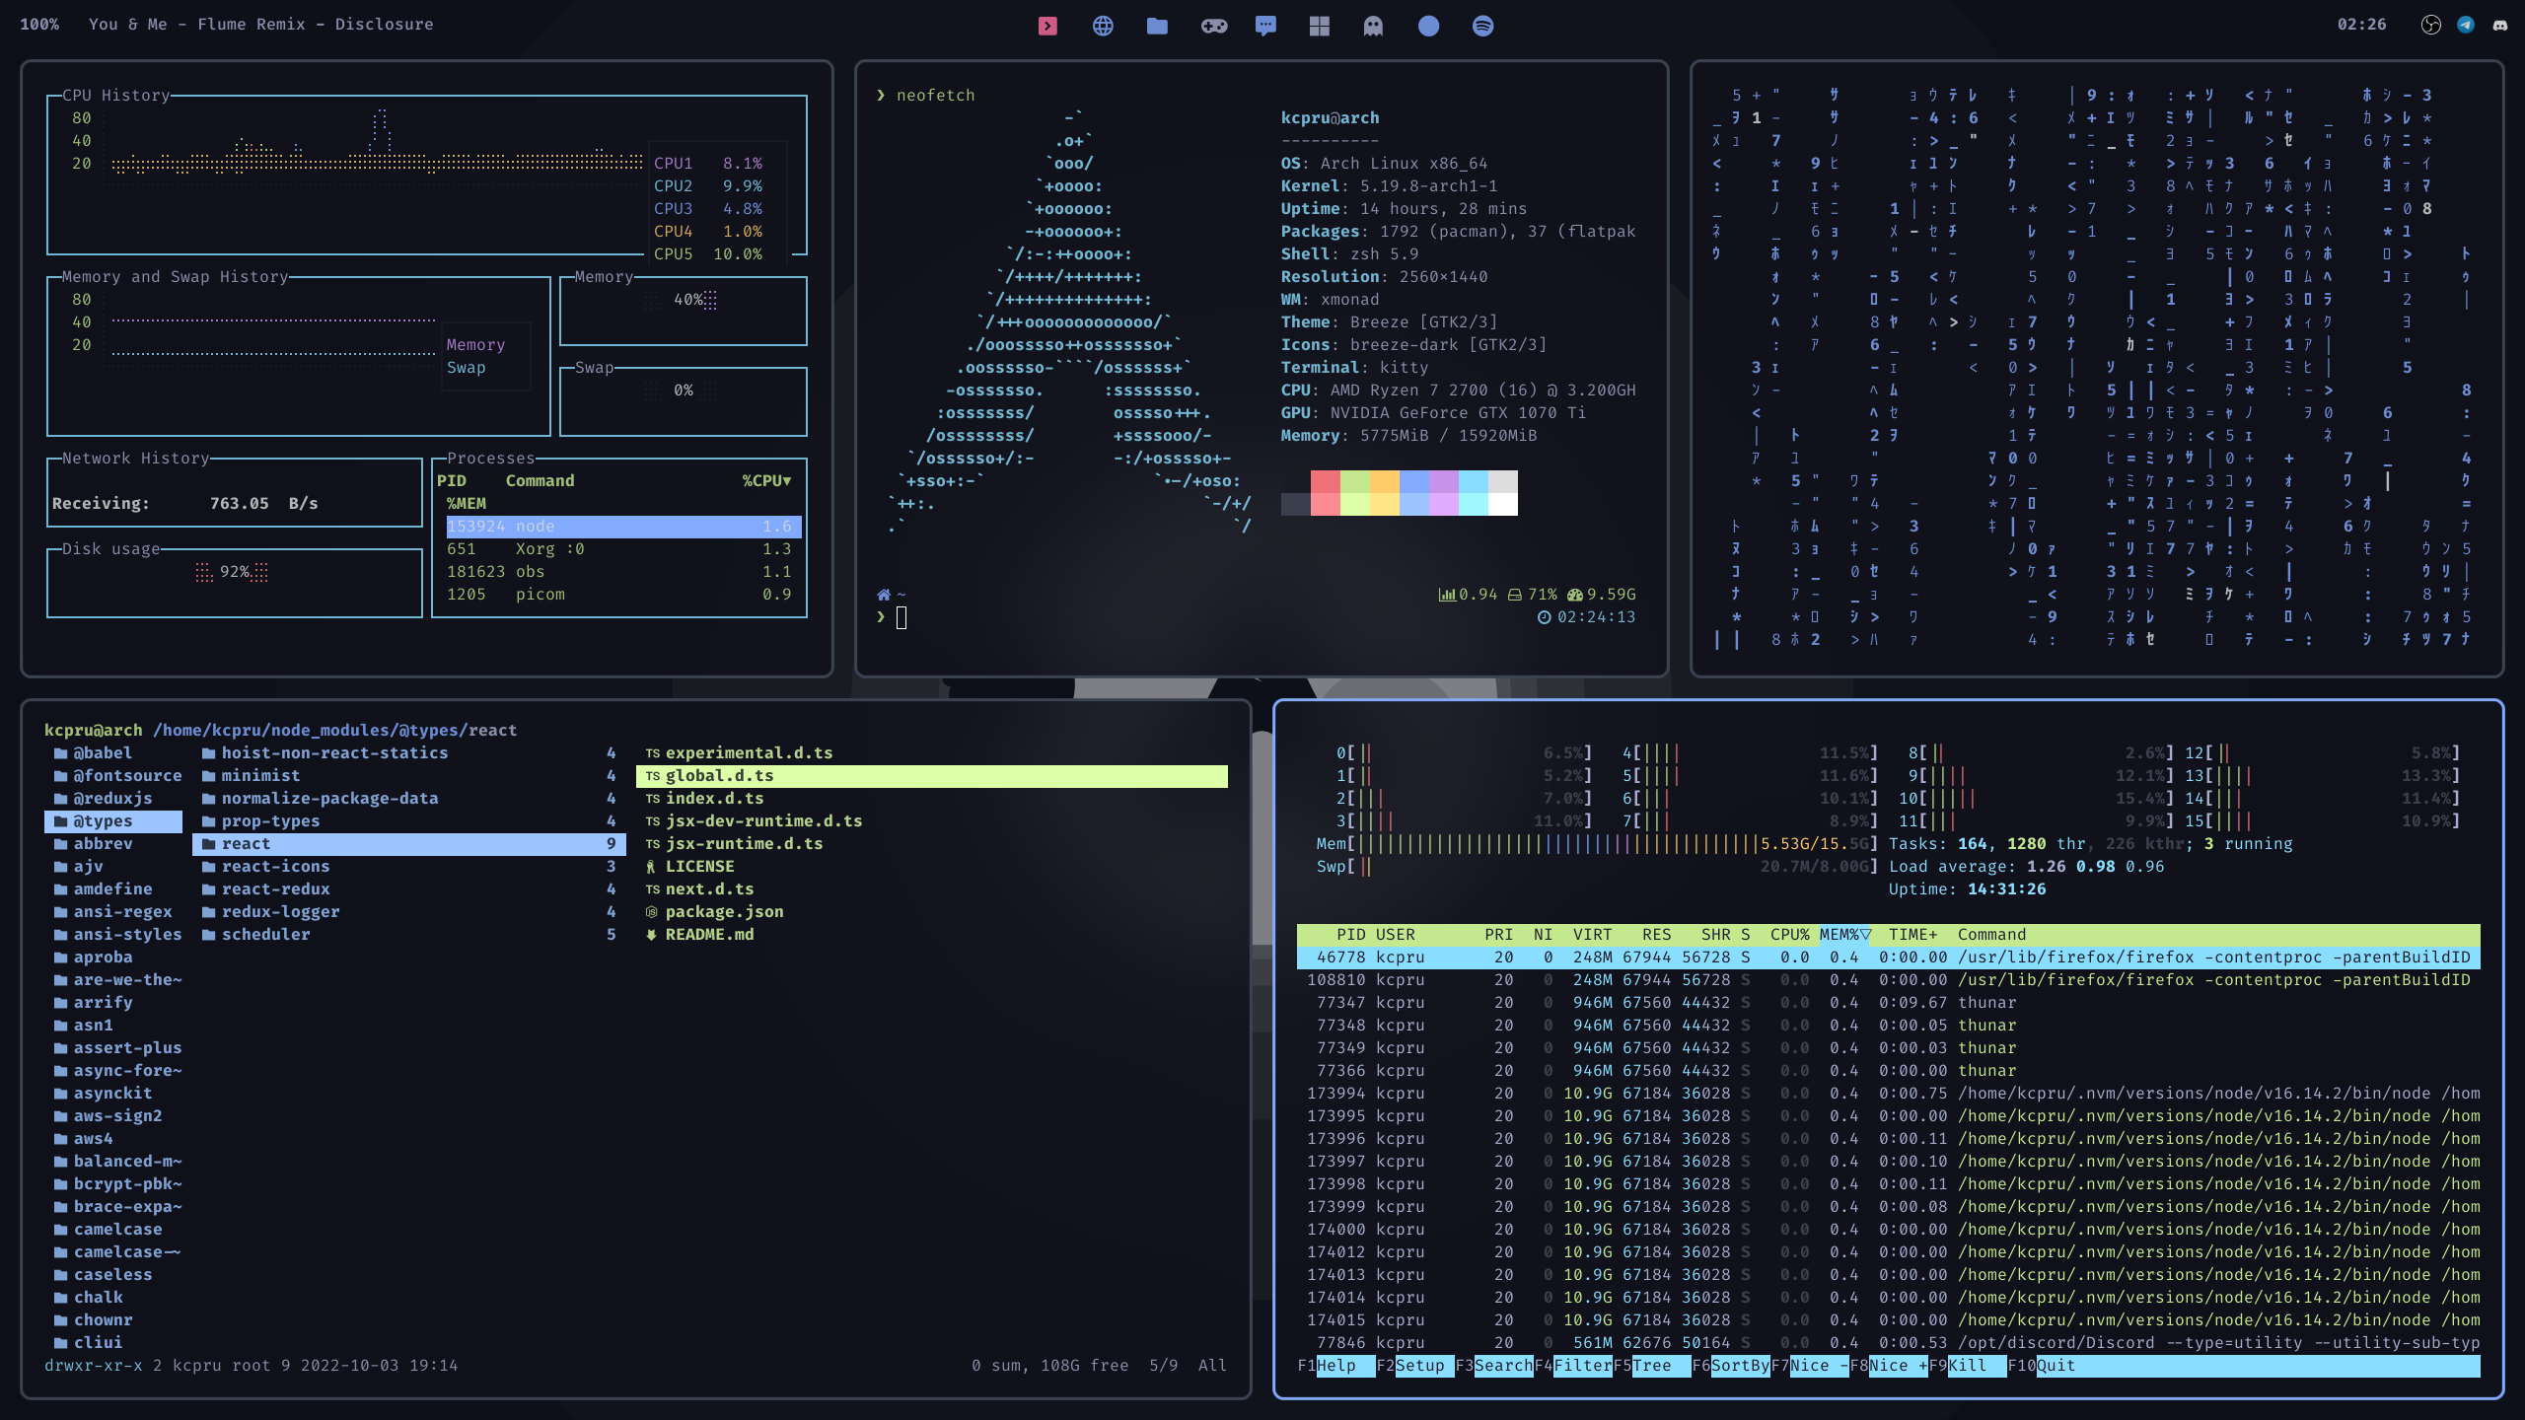Image resolution: width=2525 pixels, height=1420 pixels.
Task: Click the dark slate swatch in neofetch palette
Action: tap(1295, 504)
